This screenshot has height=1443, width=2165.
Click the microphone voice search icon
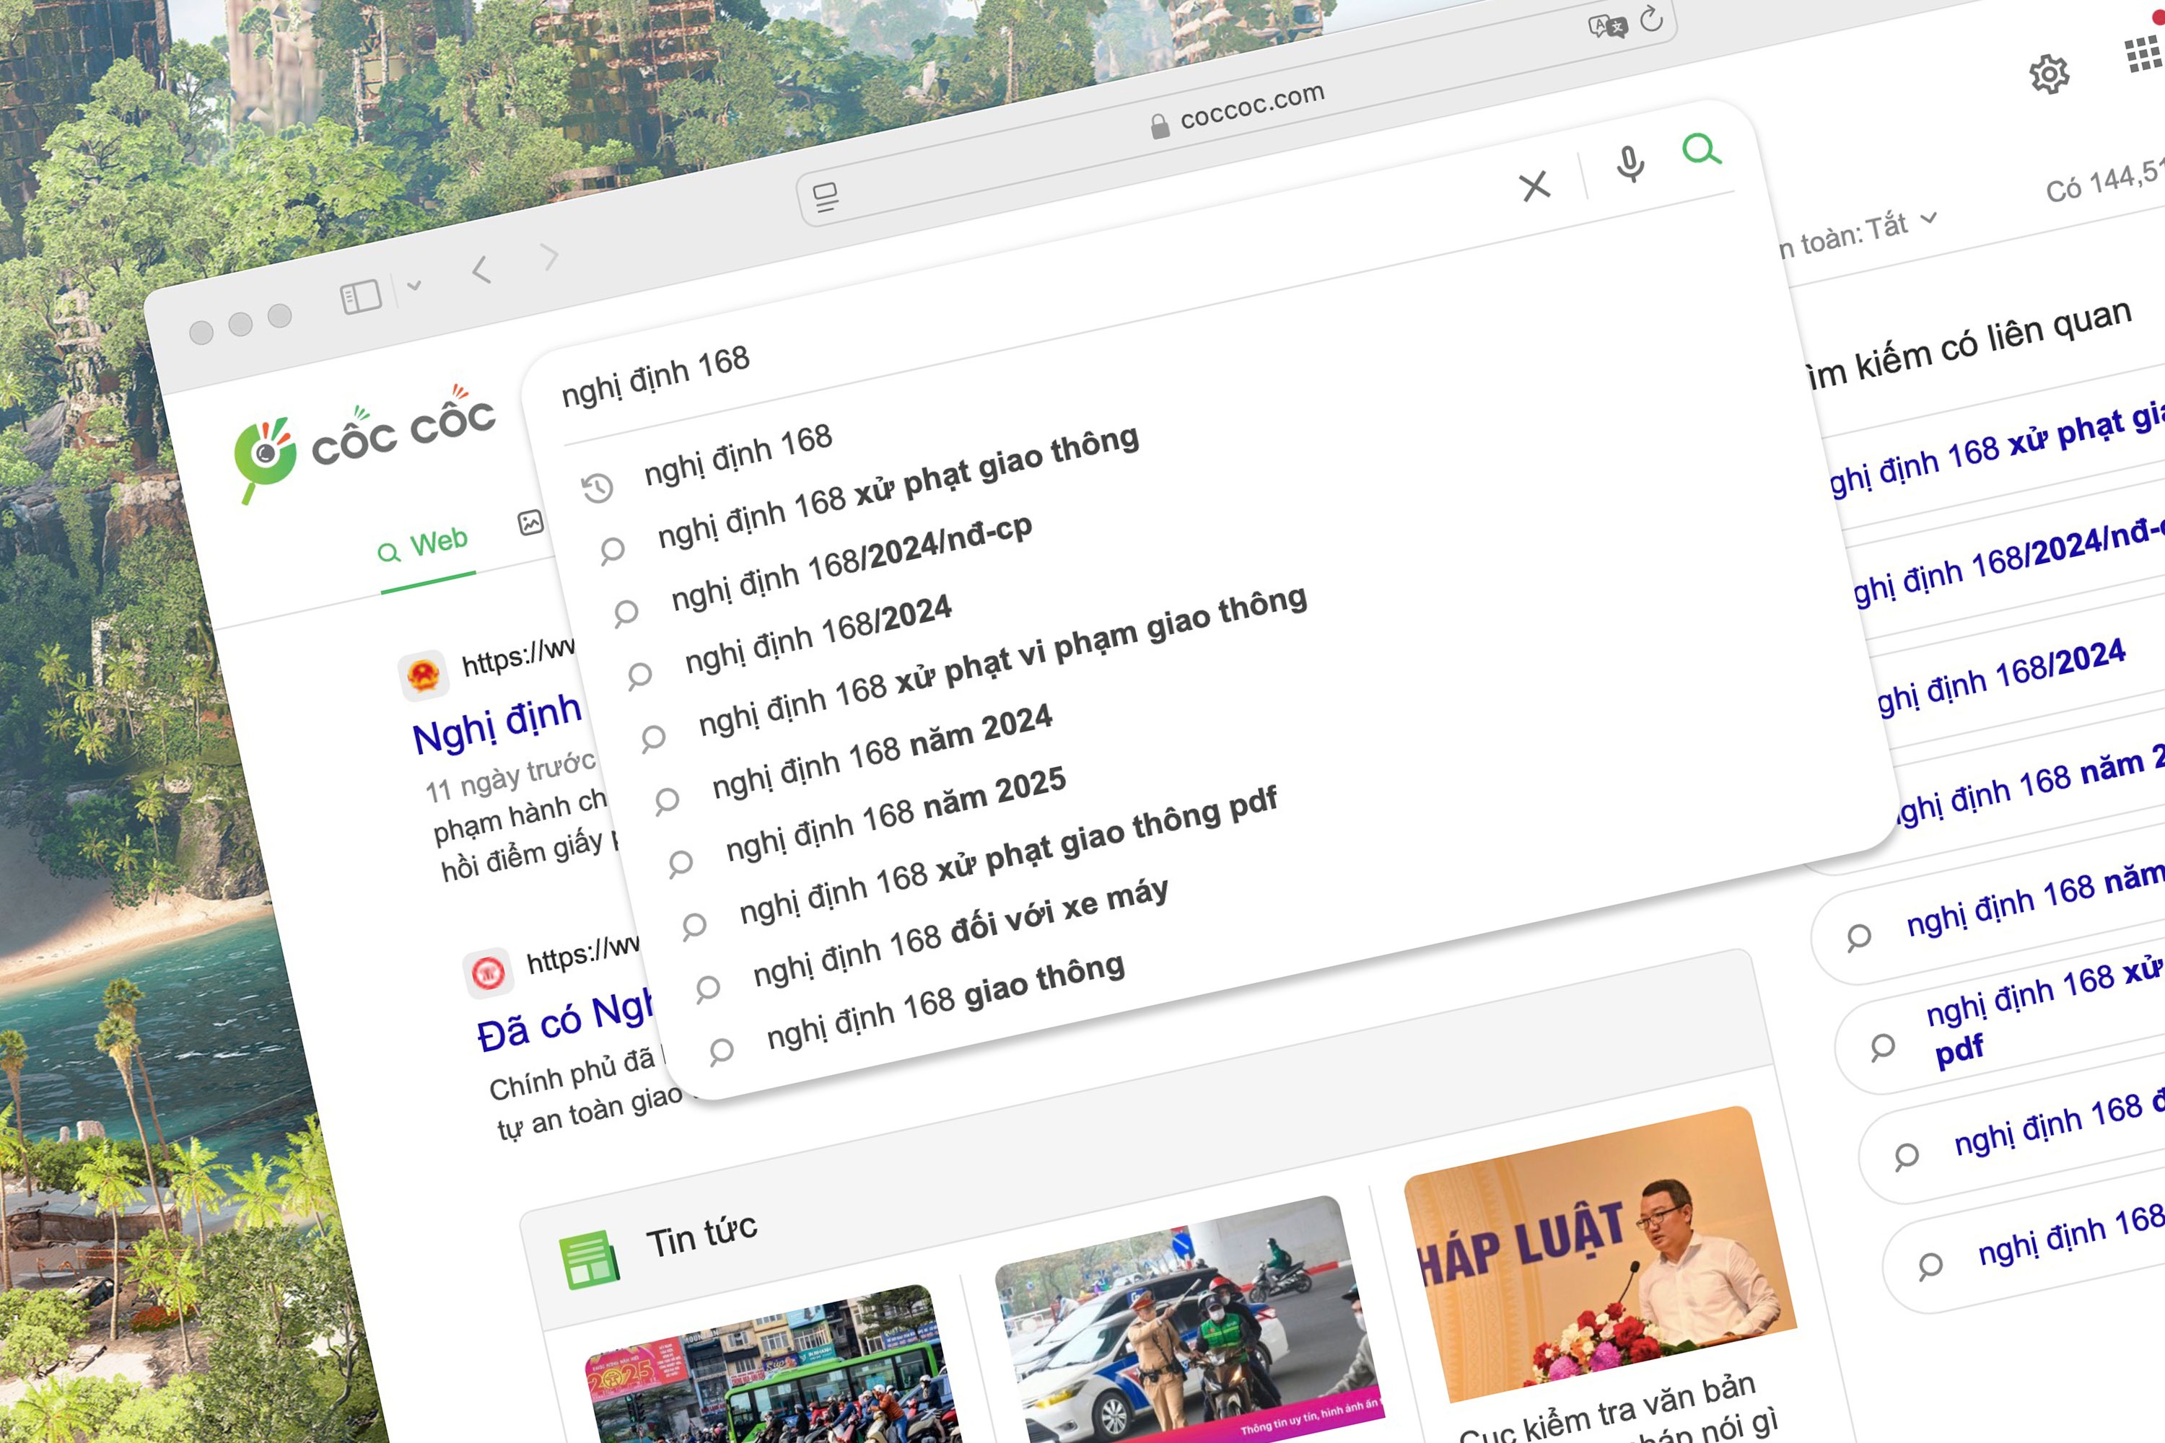coord(1630,164)
